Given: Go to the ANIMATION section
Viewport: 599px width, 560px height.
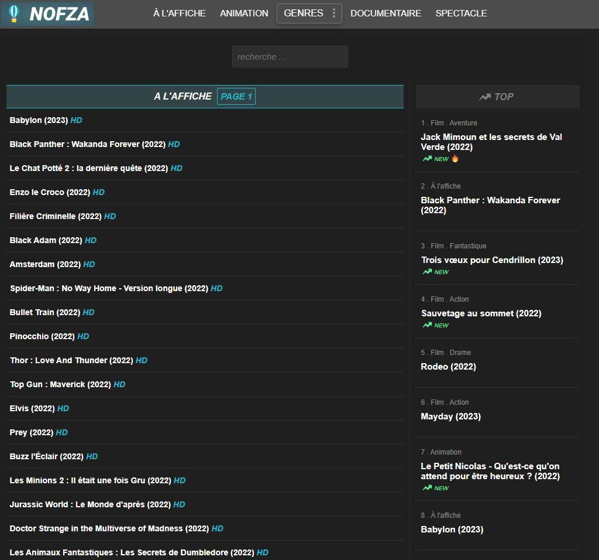Looking at the screenshot, I should tap(244, 13).
